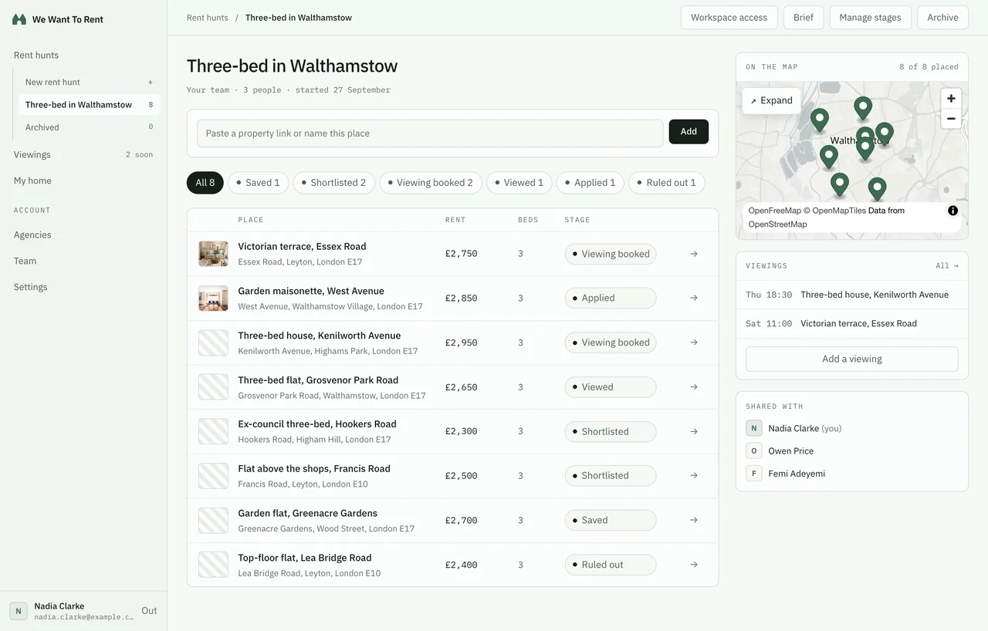
Task: Filter list by Shortlisted 2
Action: (333, 183)
